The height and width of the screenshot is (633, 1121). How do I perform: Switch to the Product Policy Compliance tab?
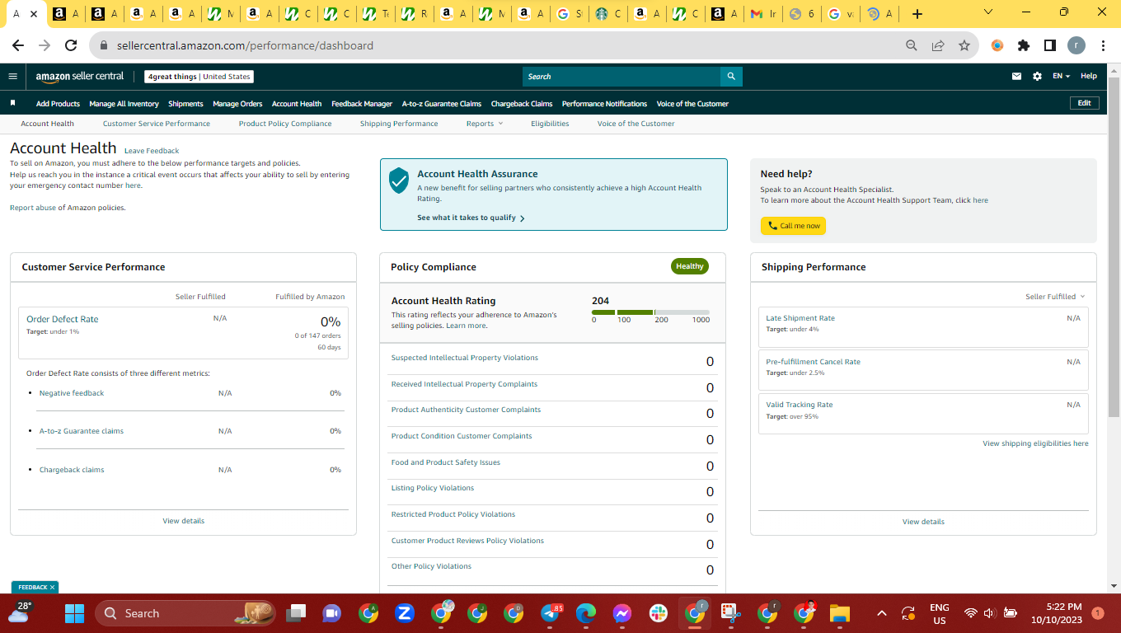coord(285,124)
